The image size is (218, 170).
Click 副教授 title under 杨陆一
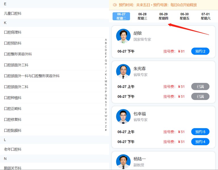tap(139, 165)
